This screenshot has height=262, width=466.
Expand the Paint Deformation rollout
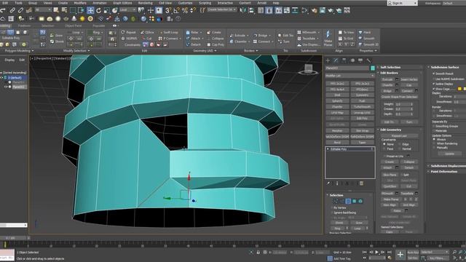[444, 172]
